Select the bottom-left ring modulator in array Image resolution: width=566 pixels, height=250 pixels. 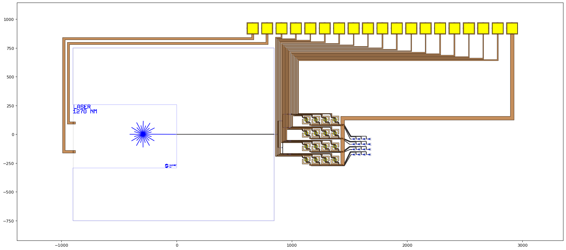pyautogui.click(x=306, y=160)
